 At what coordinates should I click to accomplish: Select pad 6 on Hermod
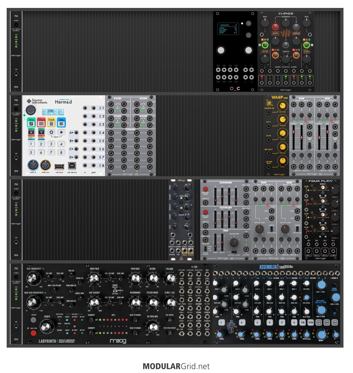(x=41, y=152)
